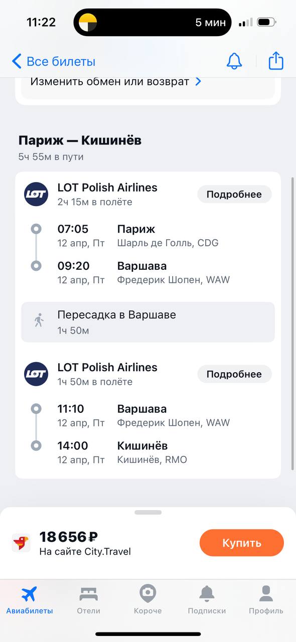This screenshot has height=642, width=296.
Task: Open Подробнее for the Warsaw–Chisinau flight
Action: point(234,374)
